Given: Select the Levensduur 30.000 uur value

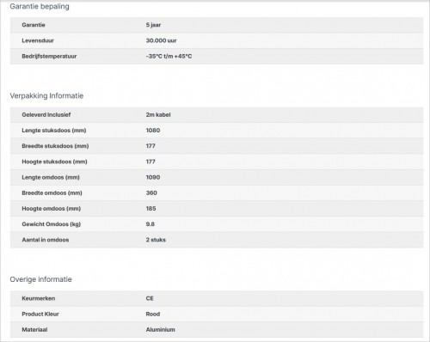Looking at the screenshot, I should tap(161, 40).
